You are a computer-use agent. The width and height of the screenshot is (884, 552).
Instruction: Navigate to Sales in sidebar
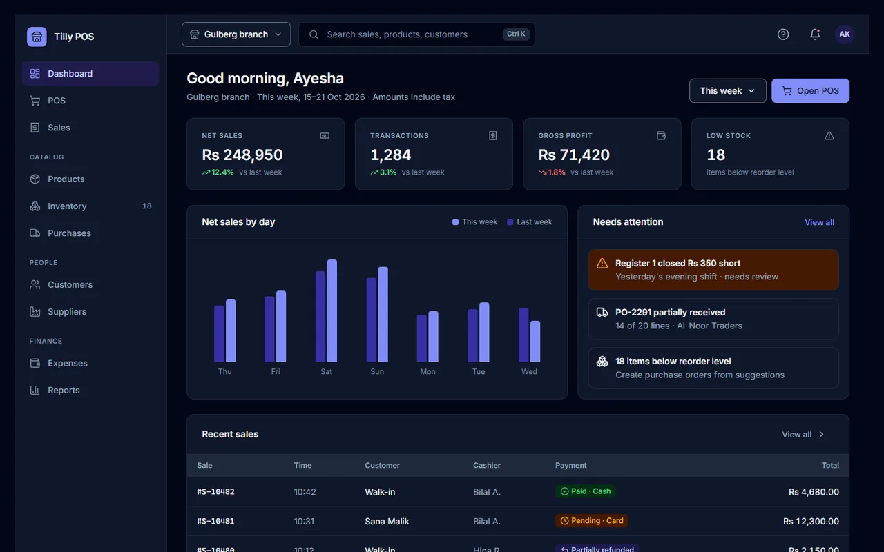click(90, 128)
